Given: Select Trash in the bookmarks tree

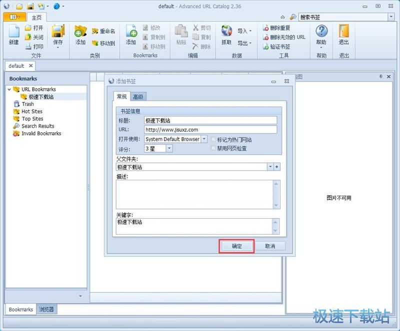Looking at the screenshot, I should click(27, 104).
